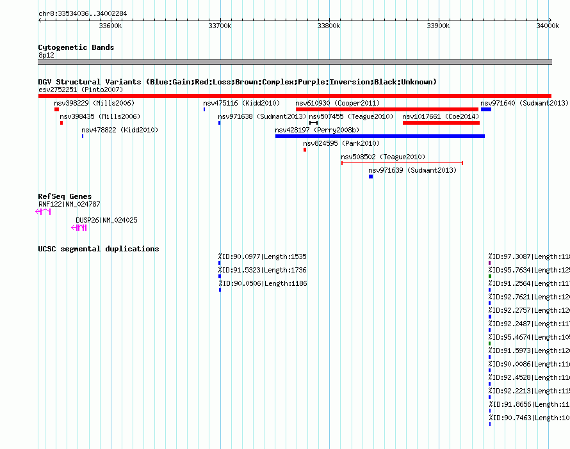Screen dimensions: 570x449
Task: Click the %ID:91.8656 segmental duplication entry
Action: tap(529, 404)
